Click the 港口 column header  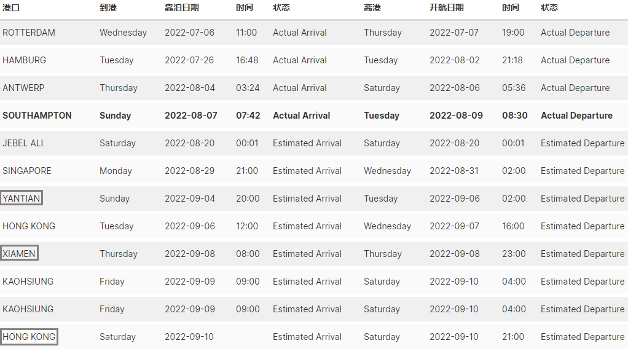coord(11,7)
